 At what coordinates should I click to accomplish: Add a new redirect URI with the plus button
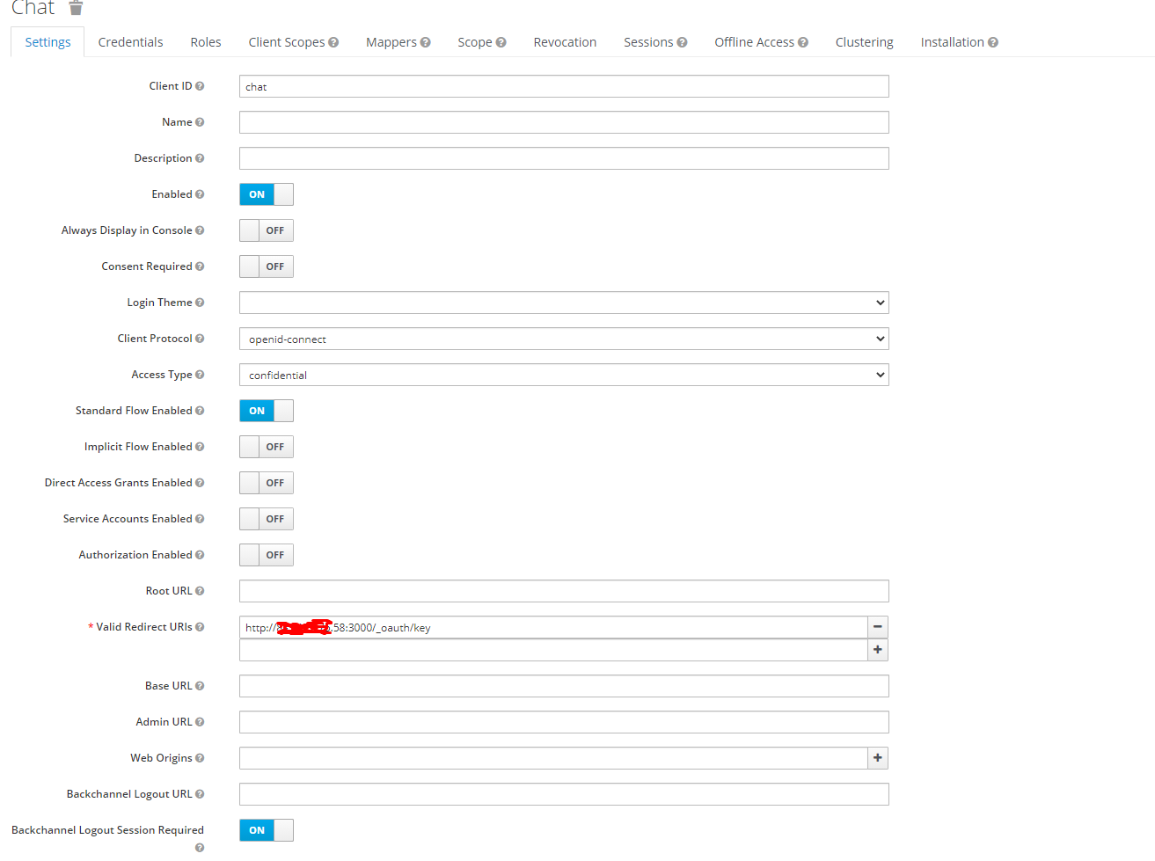pyautogui.click(x=877, y=649)
